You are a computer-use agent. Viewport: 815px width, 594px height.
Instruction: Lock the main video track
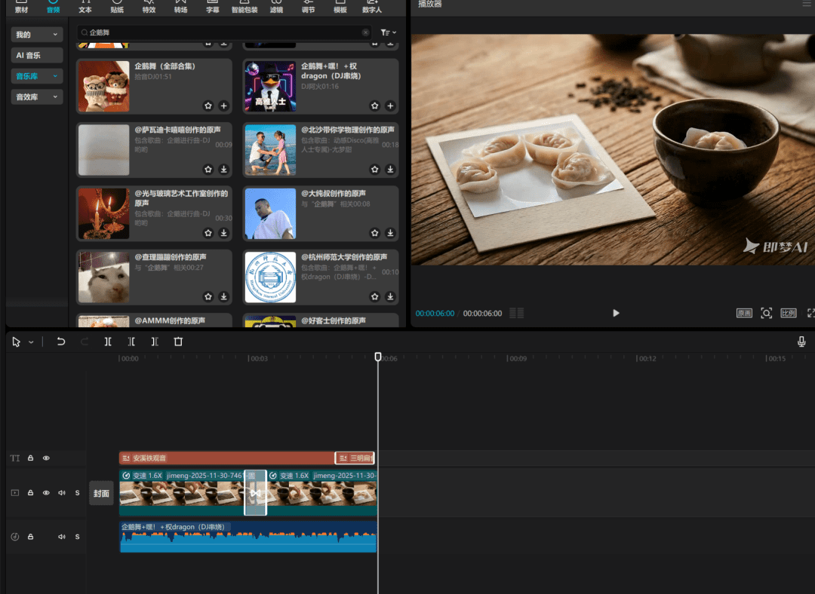(x=31, y=493)
